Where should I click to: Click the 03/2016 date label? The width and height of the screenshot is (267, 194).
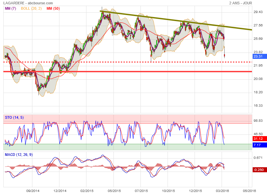pos(222,191)
